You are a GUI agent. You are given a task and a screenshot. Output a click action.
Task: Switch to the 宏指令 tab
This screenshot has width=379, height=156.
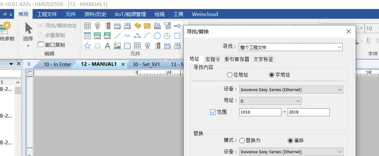(213, 59)
